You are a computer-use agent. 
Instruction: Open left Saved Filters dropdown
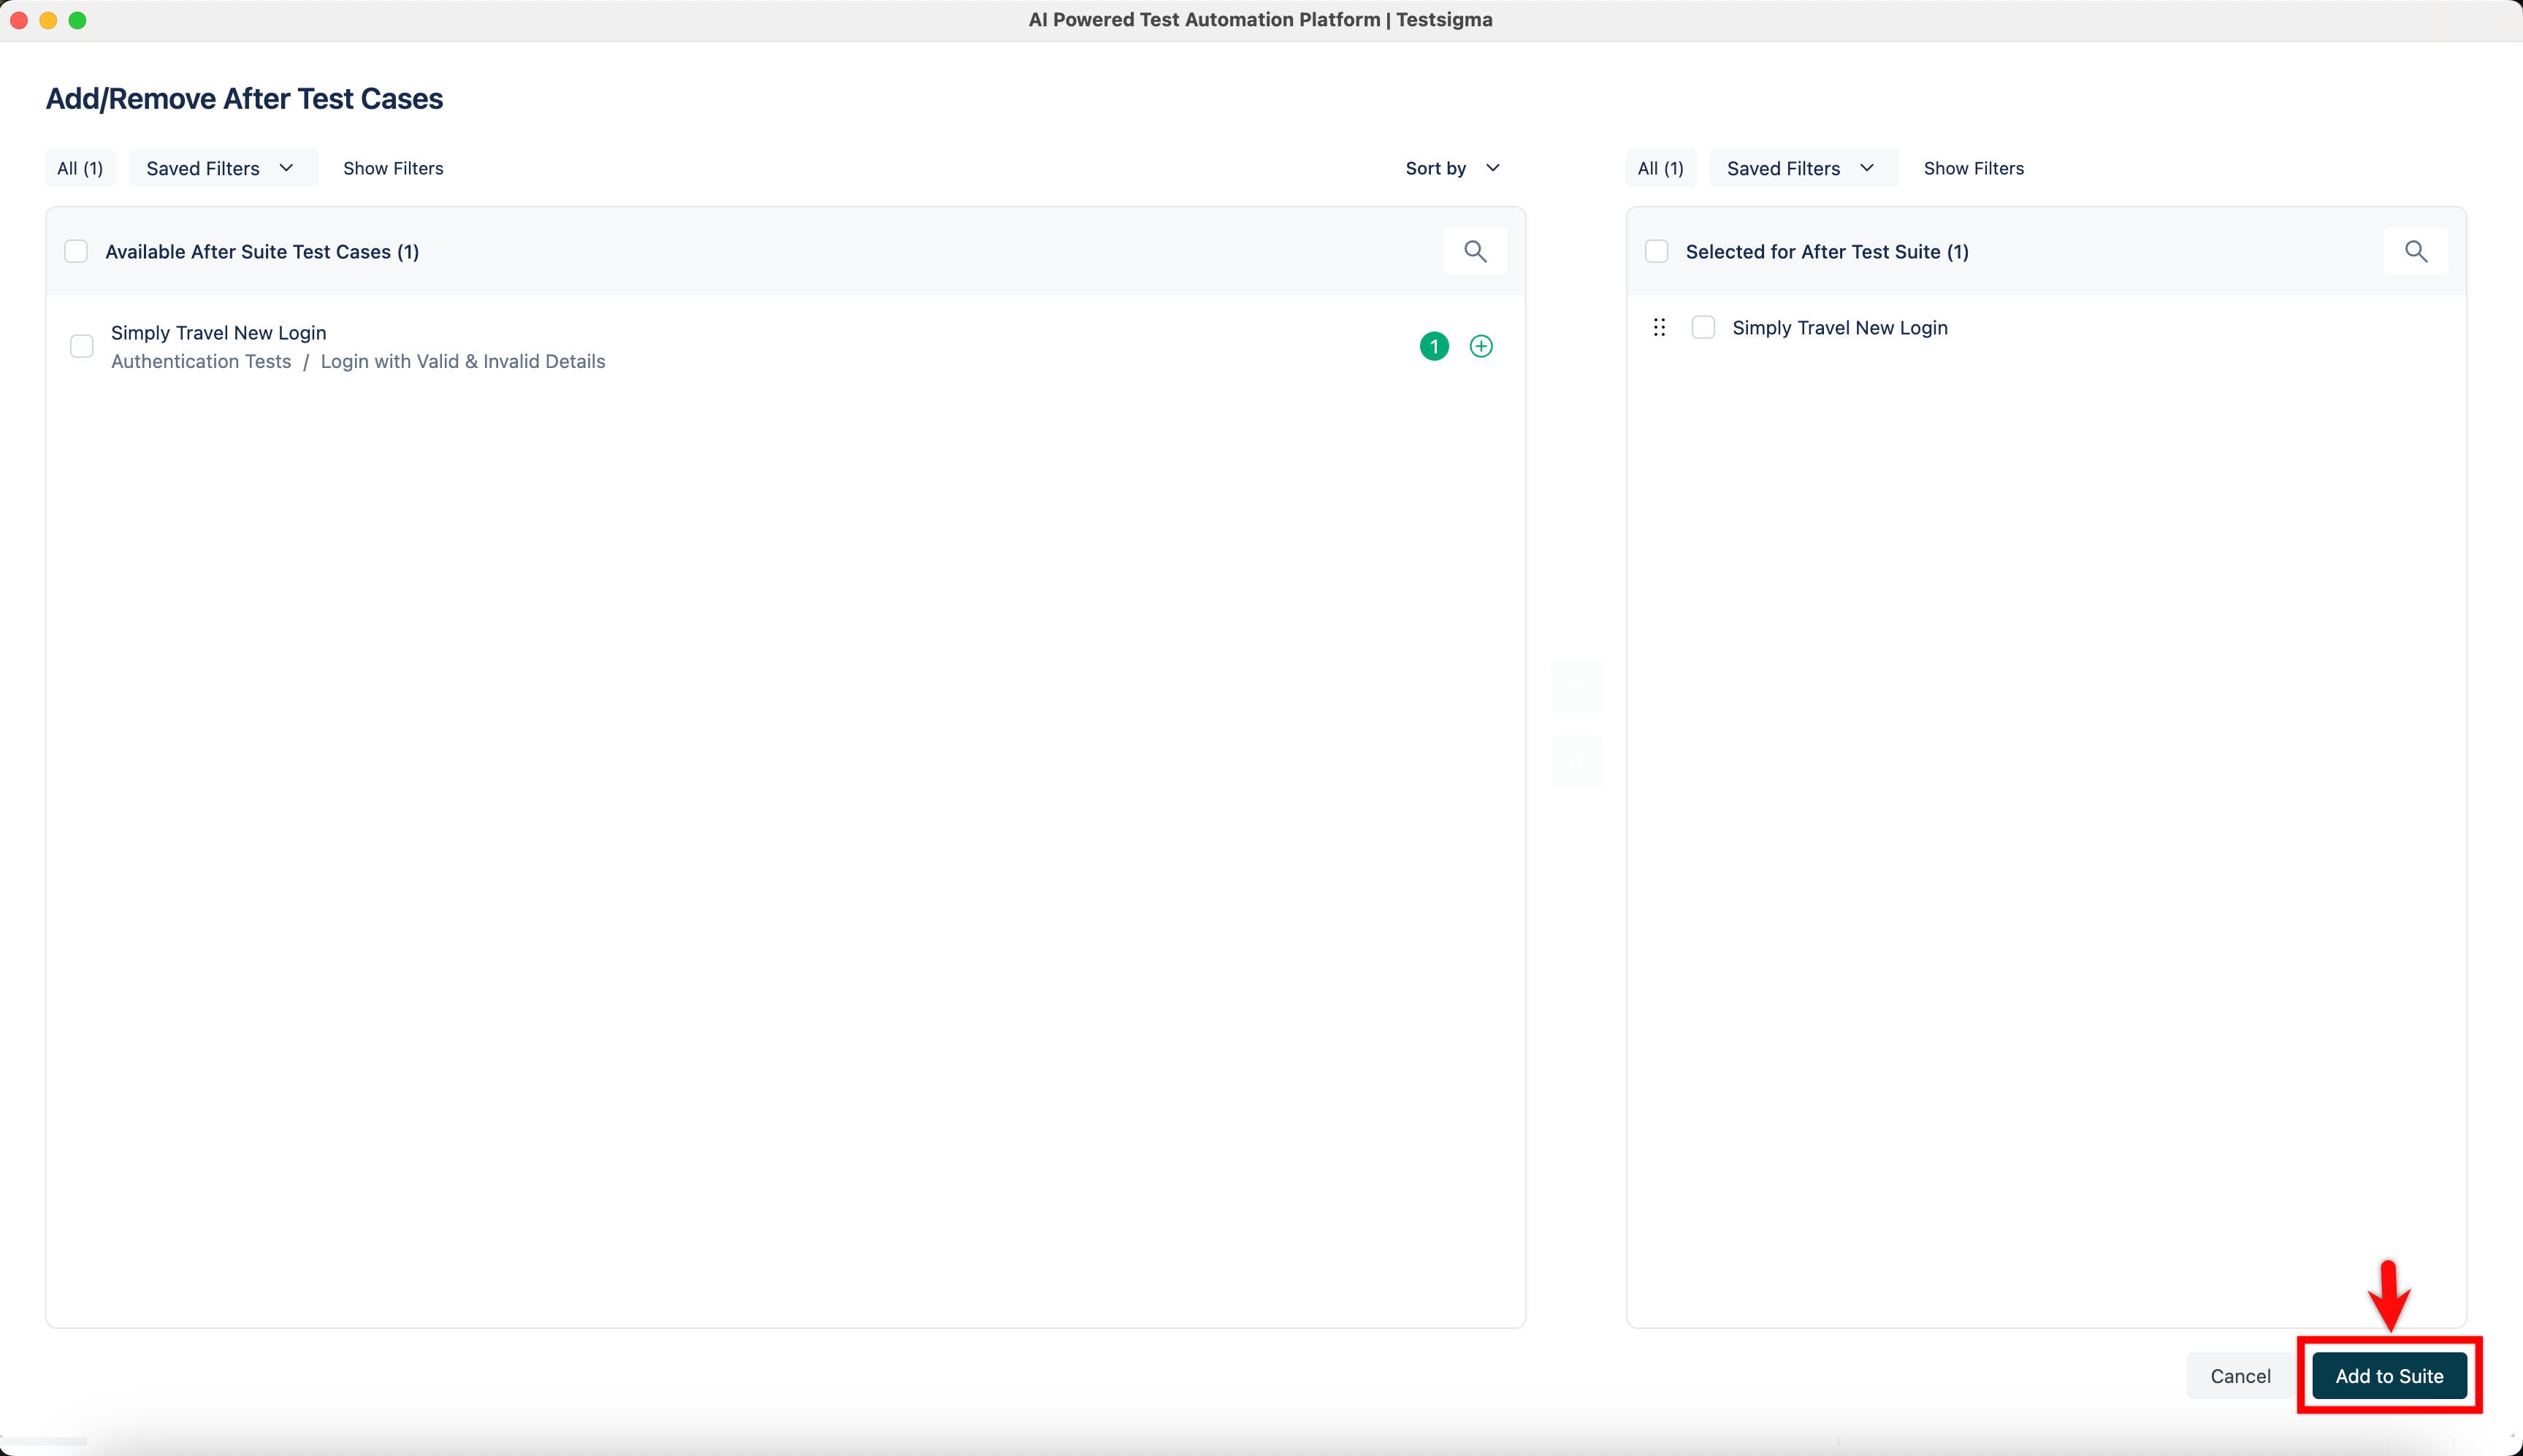[x=222, y=168]
